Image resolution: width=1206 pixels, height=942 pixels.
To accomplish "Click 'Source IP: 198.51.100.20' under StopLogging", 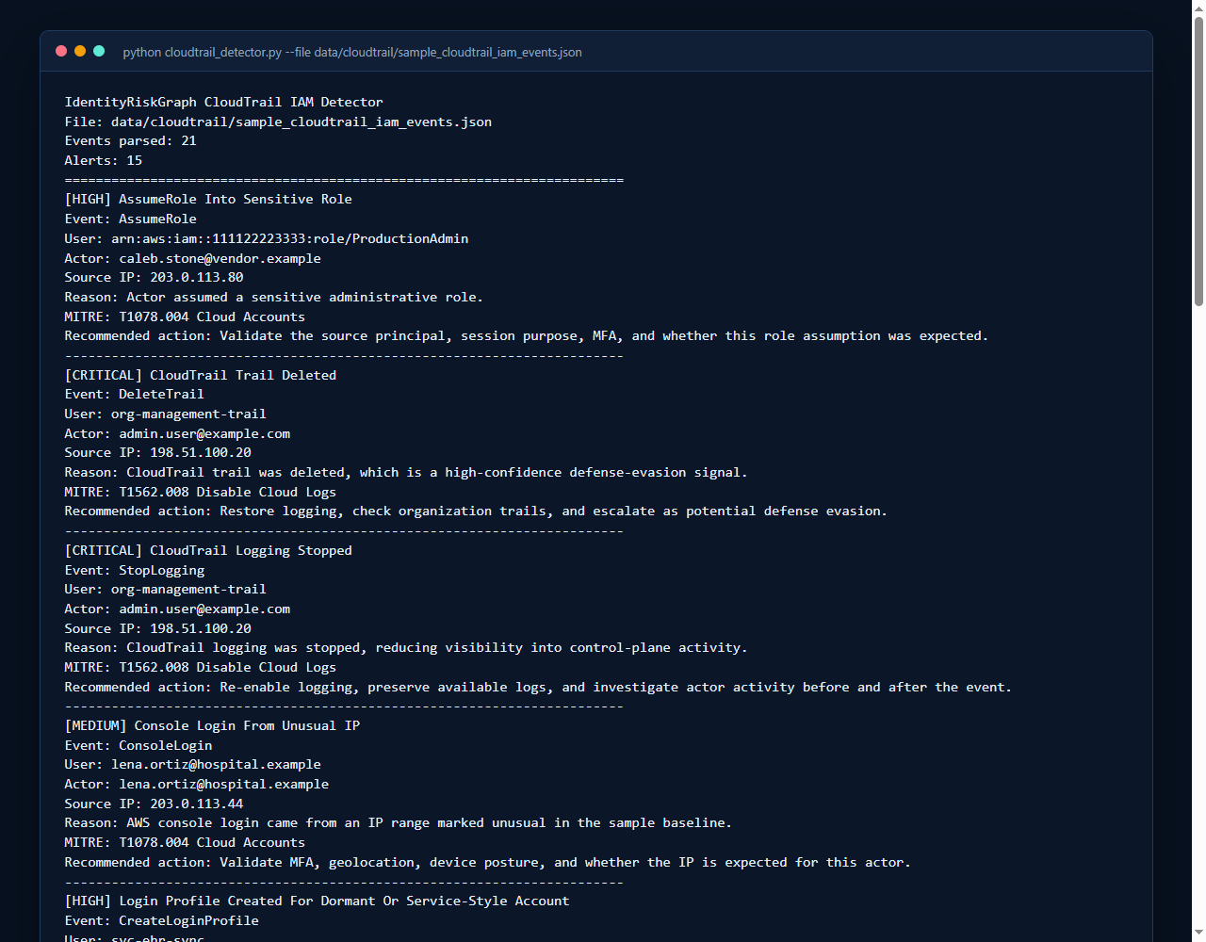I will pyautogui.click(x=158, y=628).
